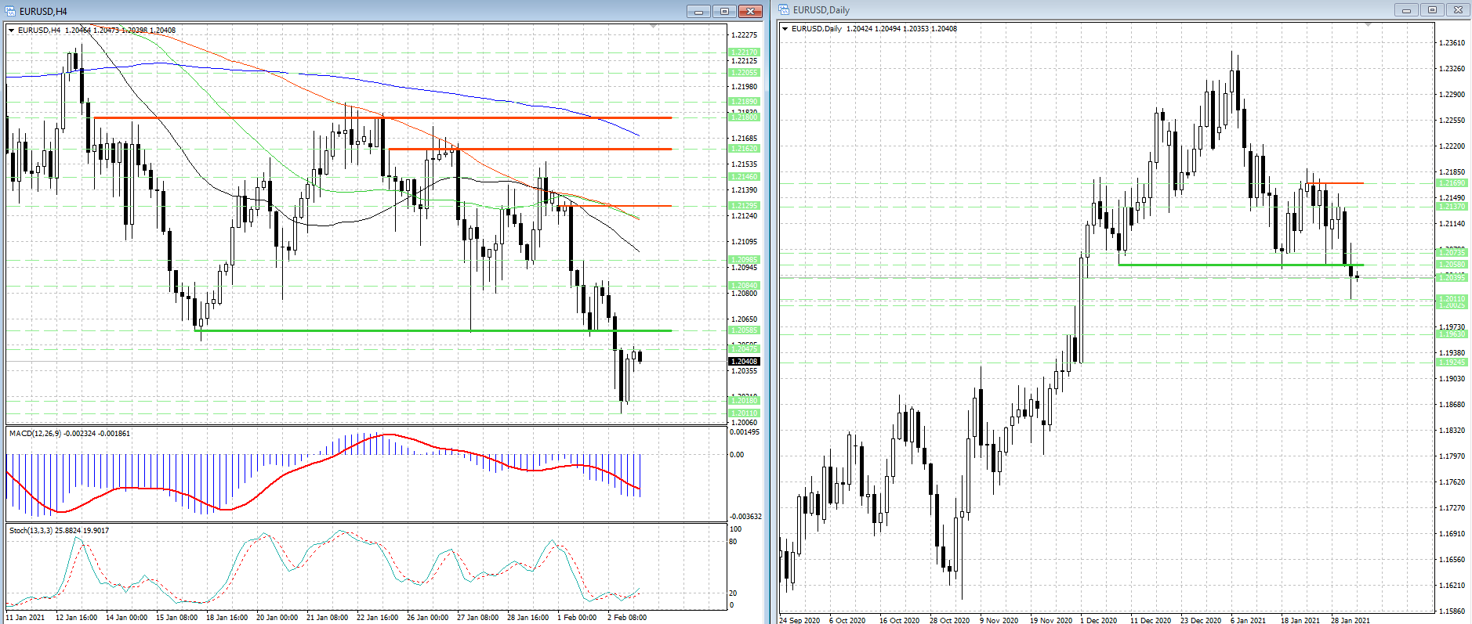The image size is (1472, 624).
Task: Click the MACD scale value 0.001495
Action: pyautogui.click(x=745, y=432)
